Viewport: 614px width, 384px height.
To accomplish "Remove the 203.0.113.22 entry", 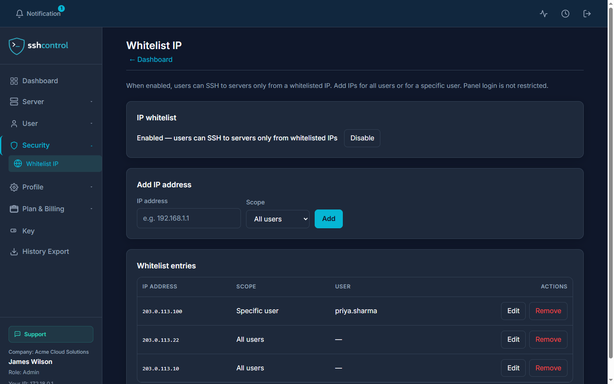I will (x=548, y=340).
